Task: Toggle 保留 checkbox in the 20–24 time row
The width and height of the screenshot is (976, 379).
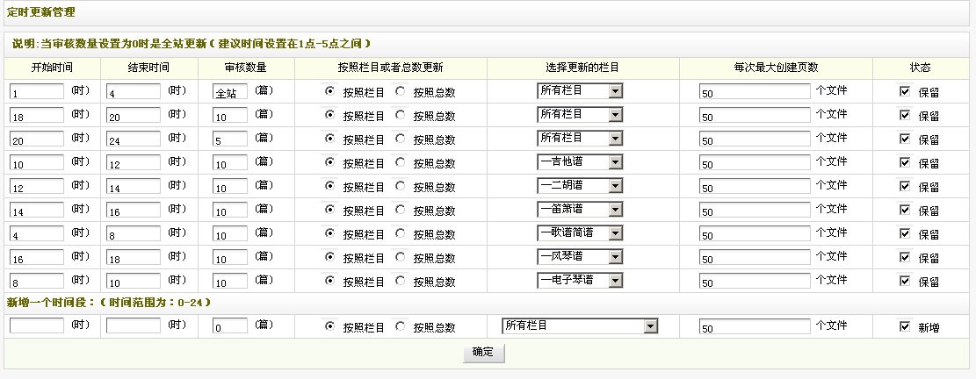Action: coord(905,139)
